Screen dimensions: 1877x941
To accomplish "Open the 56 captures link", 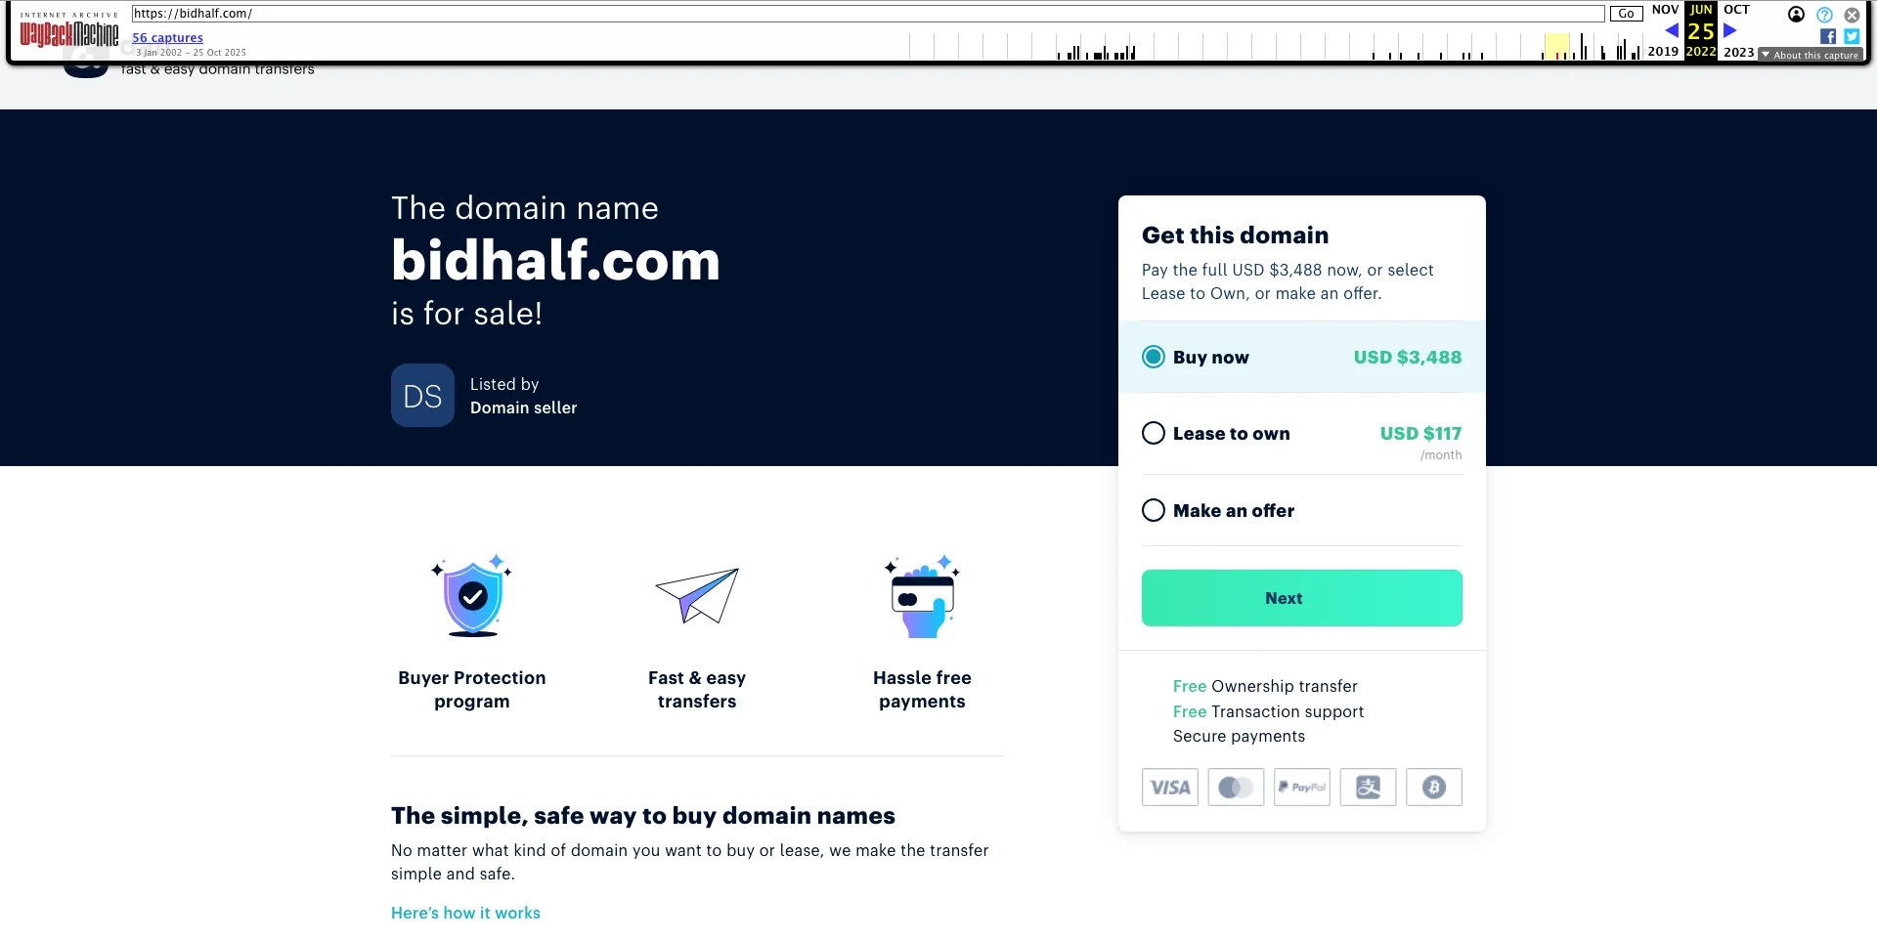I will [167, 38].
